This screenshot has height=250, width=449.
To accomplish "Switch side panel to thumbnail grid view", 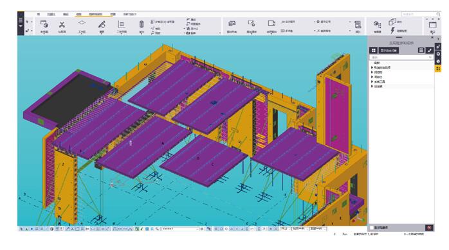I will (x=373, y=51).
